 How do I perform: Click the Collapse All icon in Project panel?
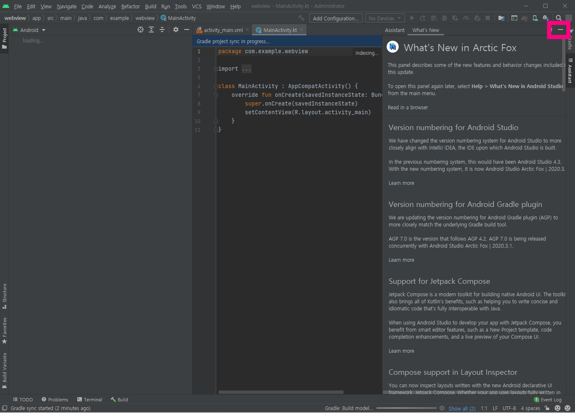[x=162, y=29]
